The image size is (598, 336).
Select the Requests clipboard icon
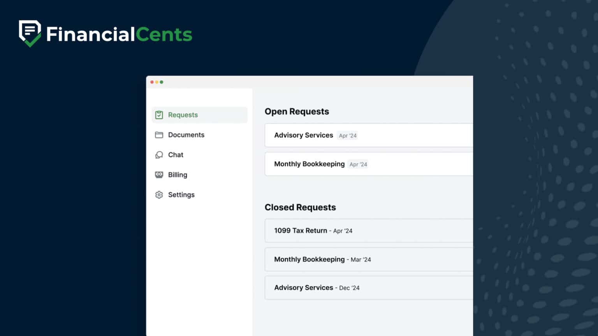tap(159, 115)
